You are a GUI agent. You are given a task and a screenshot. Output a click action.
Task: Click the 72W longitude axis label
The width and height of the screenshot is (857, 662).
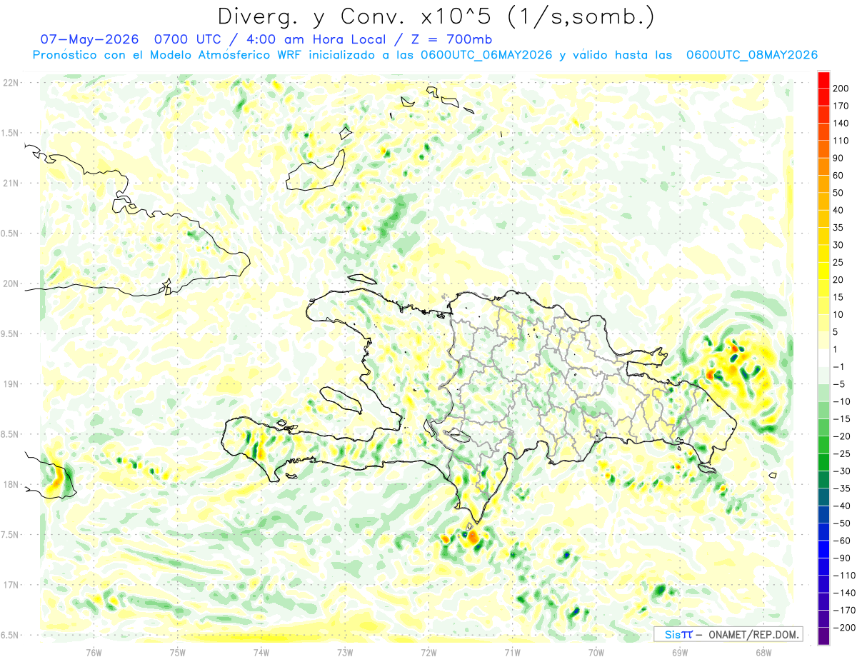428,651
